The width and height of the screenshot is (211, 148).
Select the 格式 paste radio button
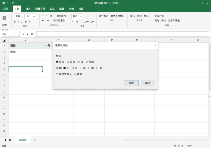pyautogui.click(x=87, y=62)
